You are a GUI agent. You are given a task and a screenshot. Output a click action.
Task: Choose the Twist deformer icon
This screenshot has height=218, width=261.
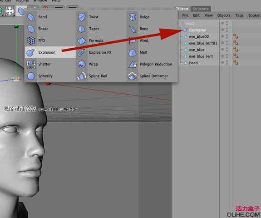(82, 17)
